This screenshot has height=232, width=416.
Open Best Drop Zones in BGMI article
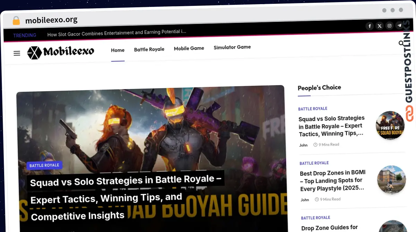point(332,180)
